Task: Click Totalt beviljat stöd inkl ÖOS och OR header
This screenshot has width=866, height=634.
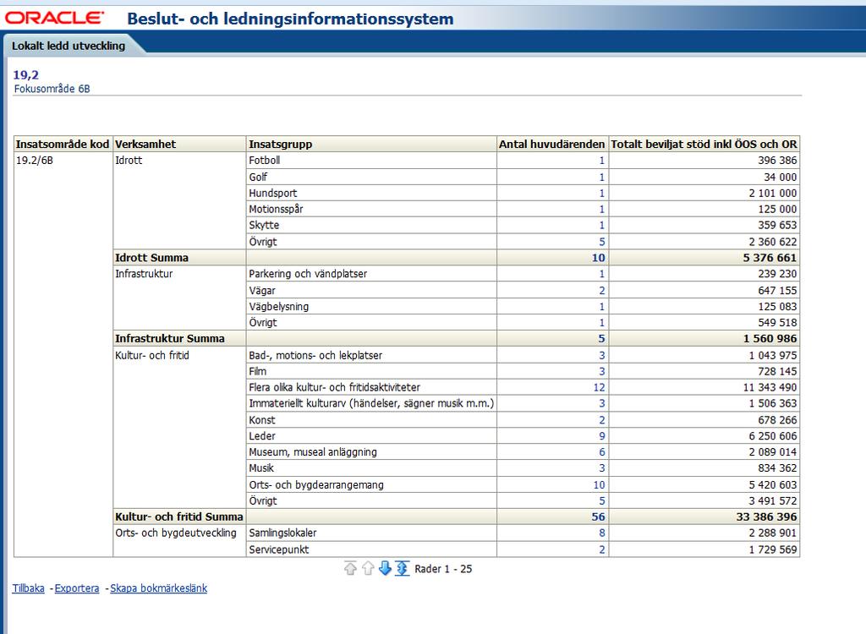Action: point(704,145)
